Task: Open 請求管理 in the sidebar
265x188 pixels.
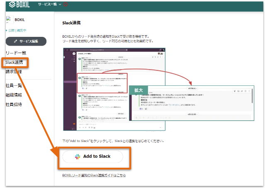Action: (x=14, y=72)
